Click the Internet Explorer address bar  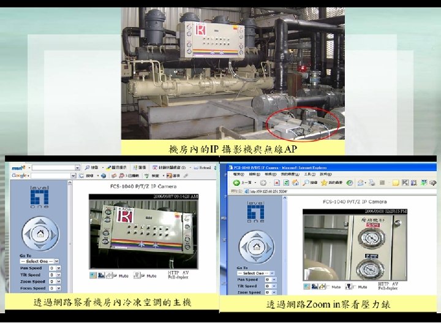point(341,191)
